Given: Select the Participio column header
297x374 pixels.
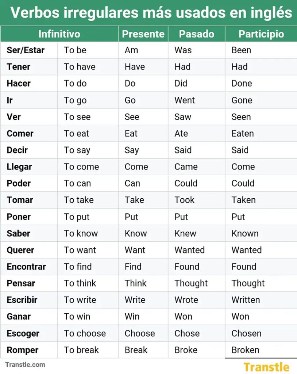Looking at the screenshot, I should tap(261, 34).
